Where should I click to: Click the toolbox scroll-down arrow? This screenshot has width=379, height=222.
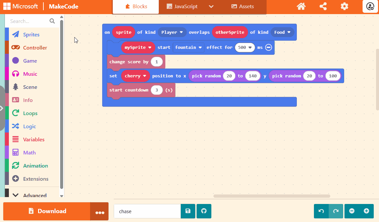(62, 196)
